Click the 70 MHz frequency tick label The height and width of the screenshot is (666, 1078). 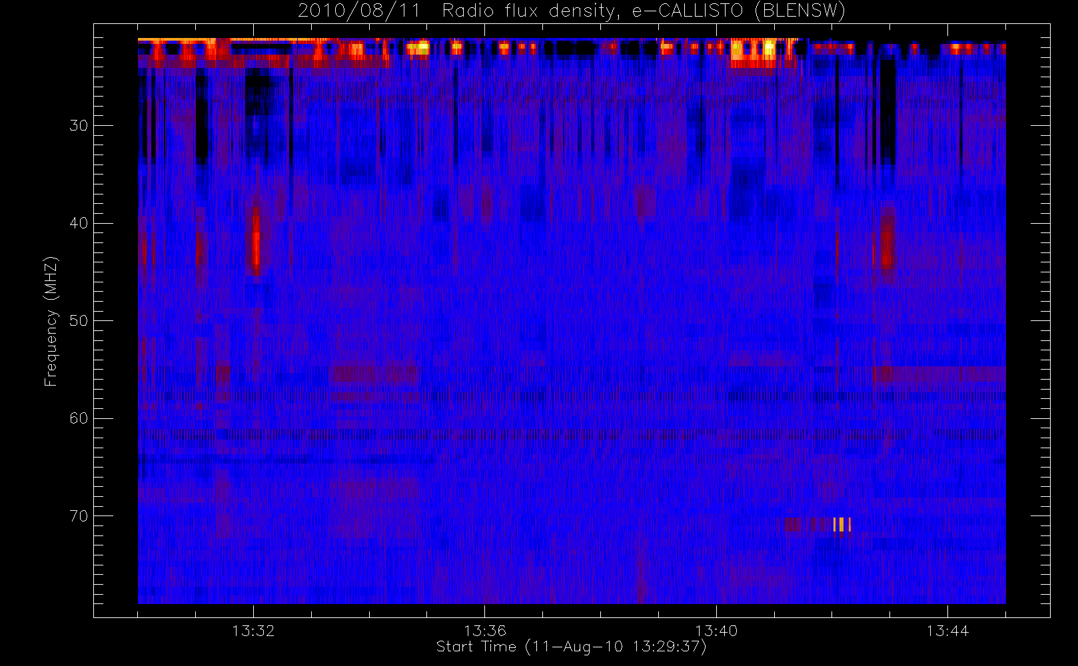point(79,516)
